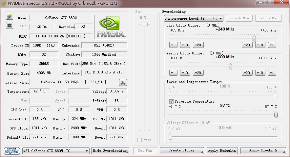The height and width of the screenshot is (157, 290).
Task: Open the sensor monitoring graph icon
Action: click(x=10, y=25)
